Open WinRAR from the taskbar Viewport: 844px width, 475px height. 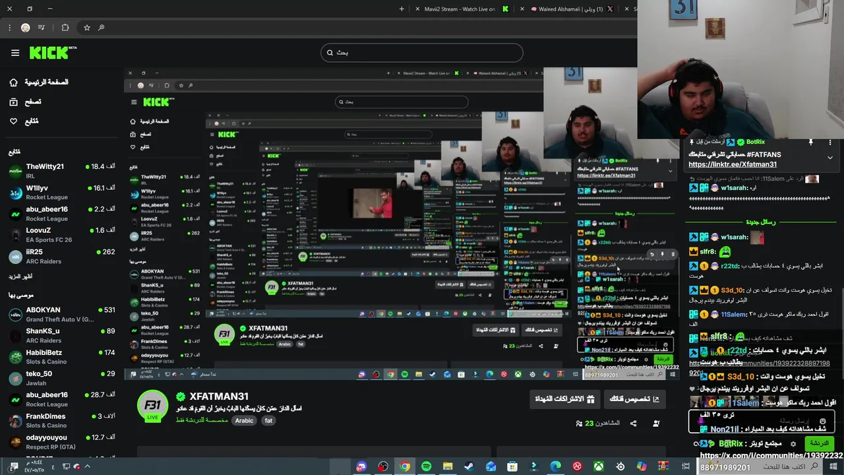pyautogui.click(x=663, y=466)
